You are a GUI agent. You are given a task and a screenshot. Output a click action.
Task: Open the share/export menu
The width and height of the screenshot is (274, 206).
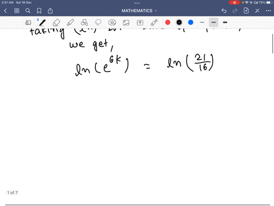click(x=50, y=11)
